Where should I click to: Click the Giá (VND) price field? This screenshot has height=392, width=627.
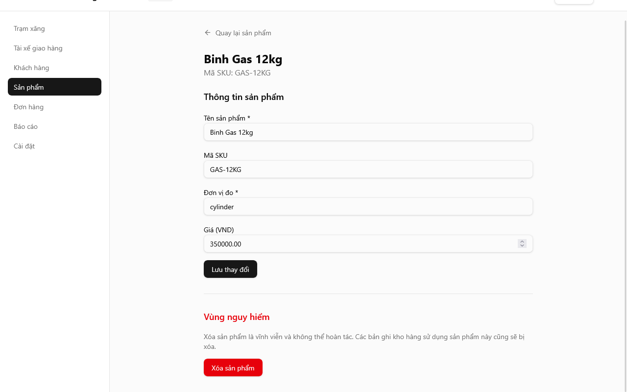pos(360,244)
